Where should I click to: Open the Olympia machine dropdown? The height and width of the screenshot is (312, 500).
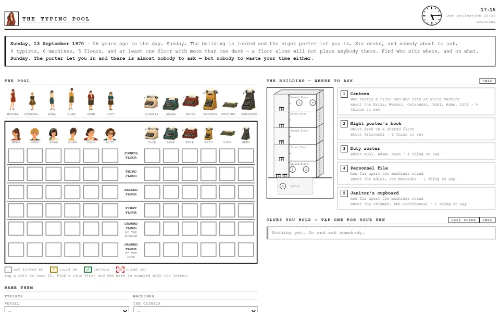pyautogui.click(x=195, y=309)
